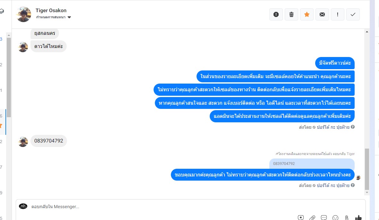Click the chat scrollbar up arrow
The width and height of the screenshot is (379, 220).
(x=367, y=32)
